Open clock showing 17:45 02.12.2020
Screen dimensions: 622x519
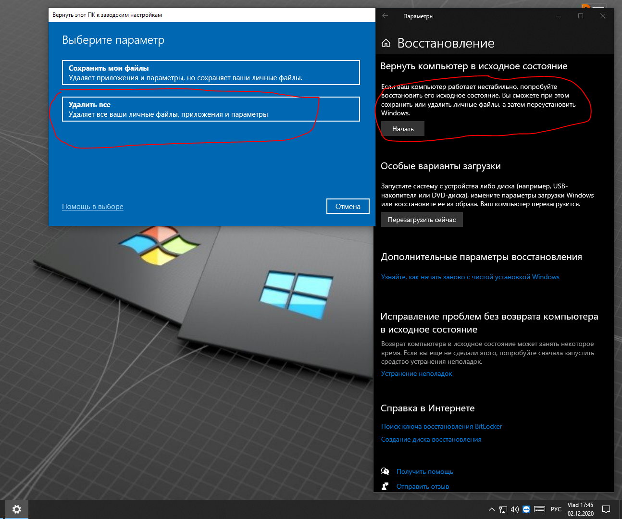coord(581,509)
